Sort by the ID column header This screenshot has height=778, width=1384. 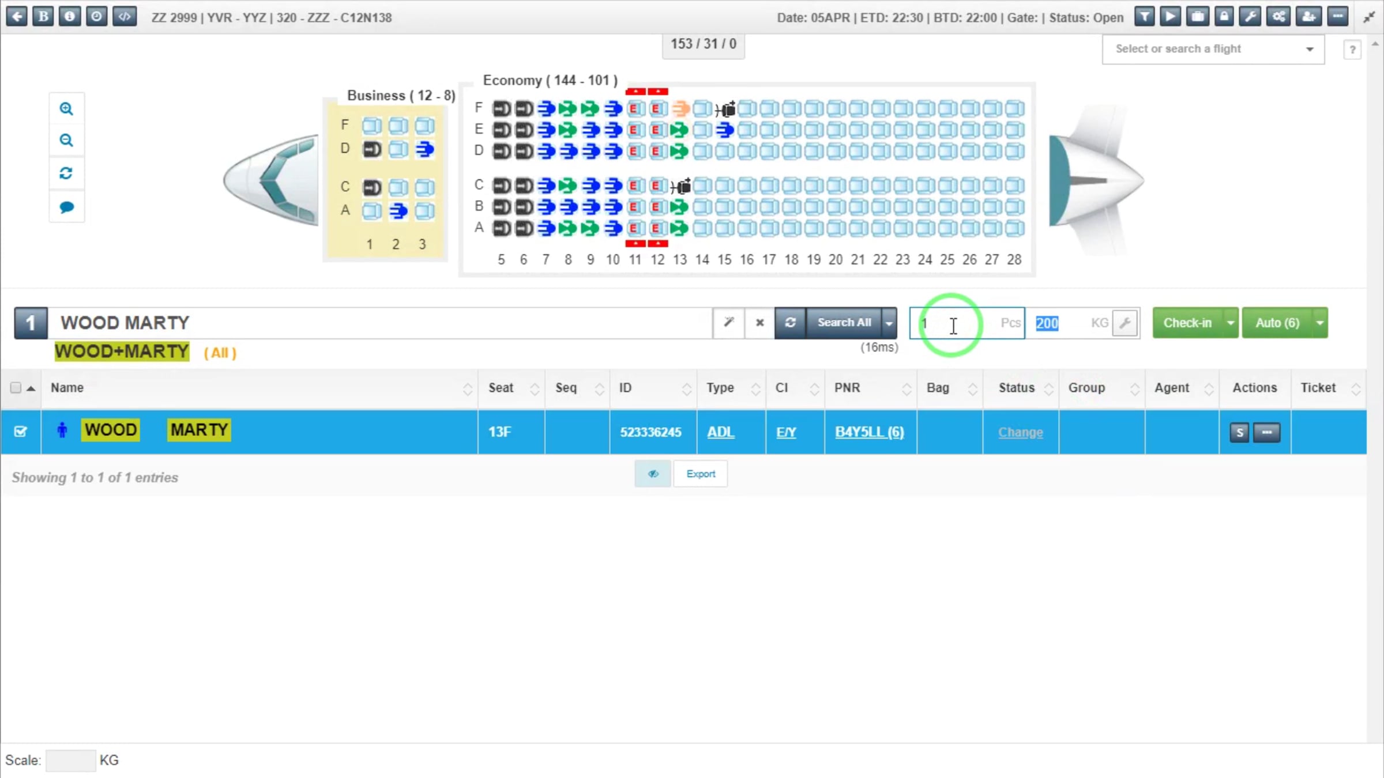click(653, 388)
